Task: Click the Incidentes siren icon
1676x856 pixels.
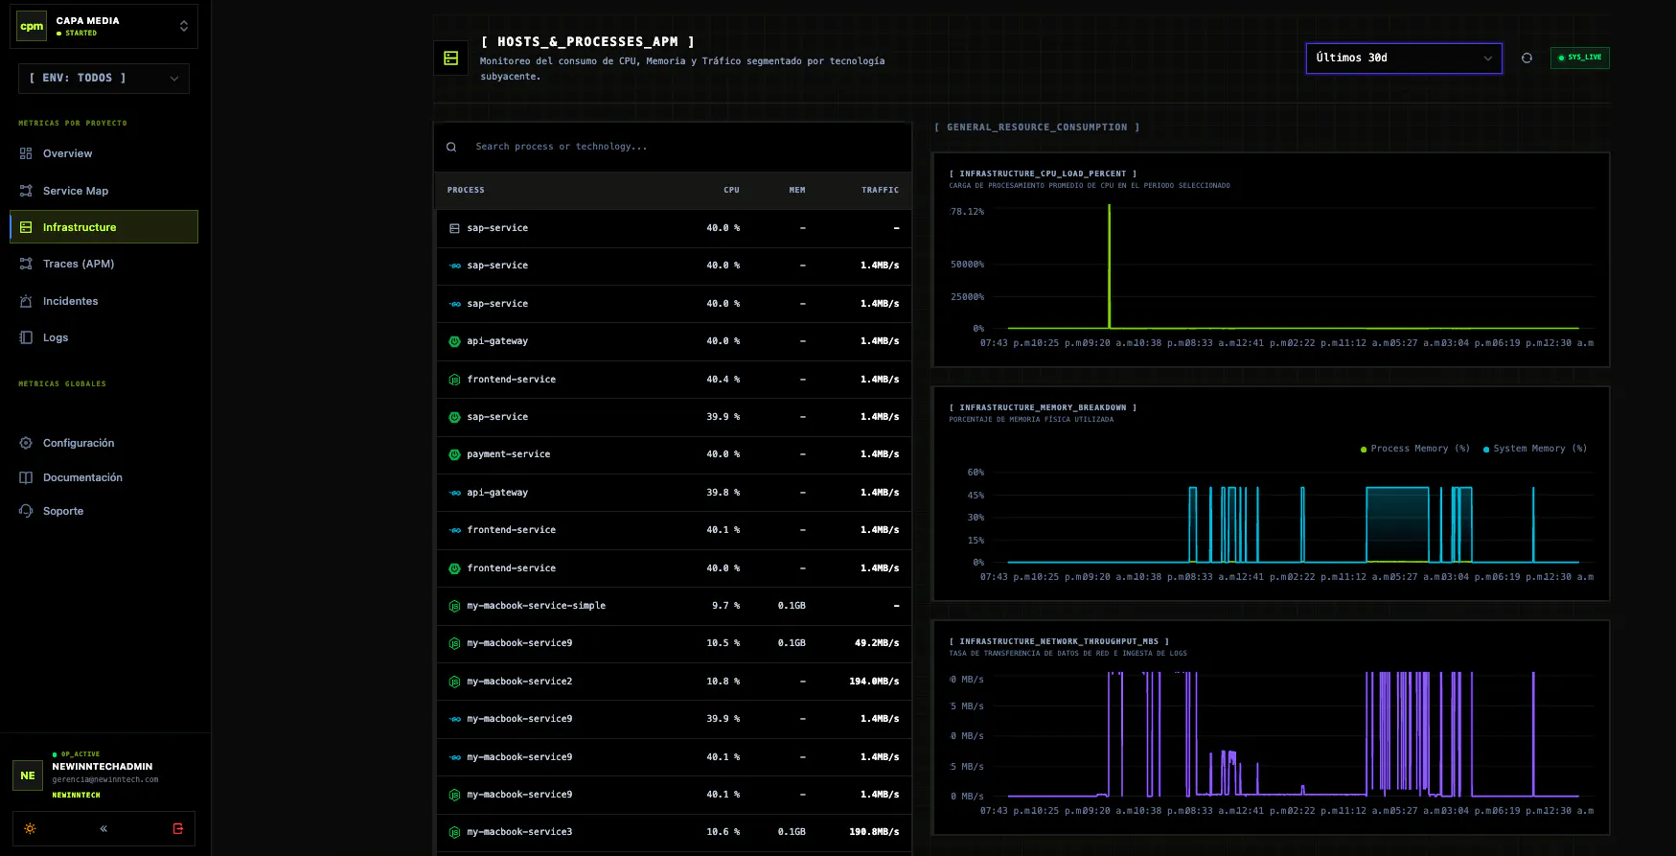Action: [26, 301]
